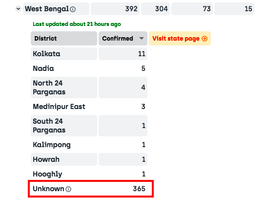Select the Unknown district label
The image size is (268, 198).
[x=48, y=189]
